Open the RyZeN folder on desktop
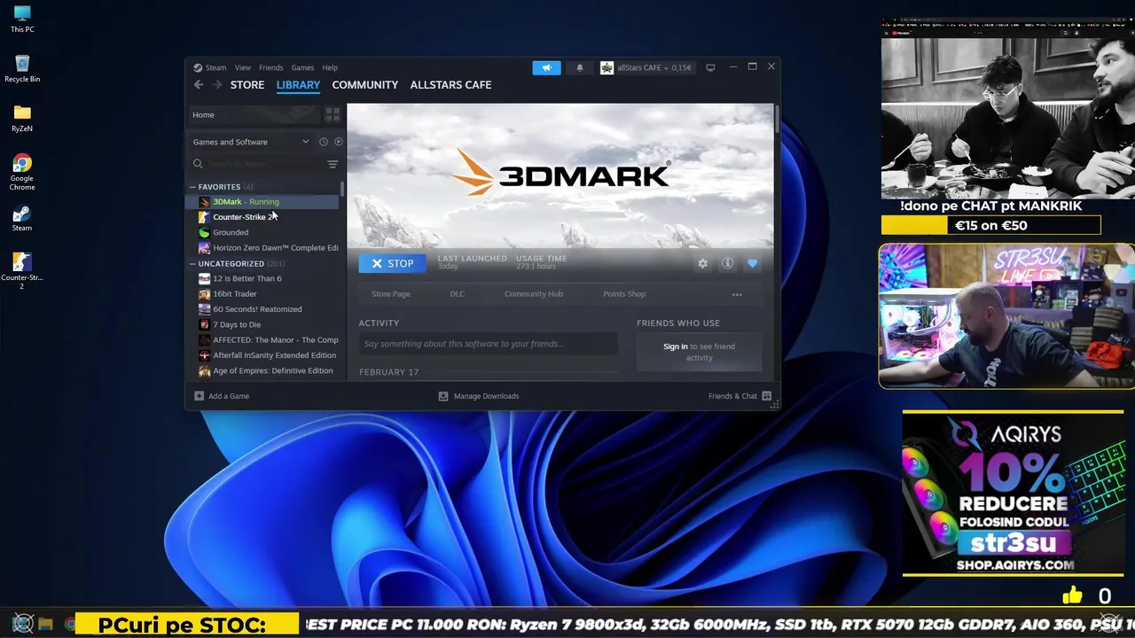The image size is (1135, 638). click(x=22, y=118)
